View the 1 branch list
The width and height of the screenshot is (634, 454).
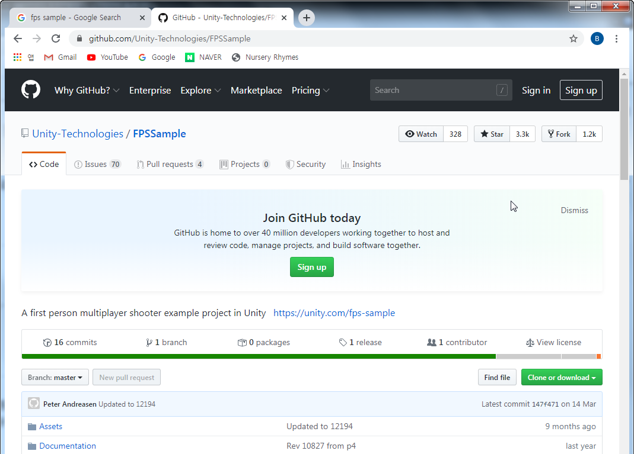(166, 342)
